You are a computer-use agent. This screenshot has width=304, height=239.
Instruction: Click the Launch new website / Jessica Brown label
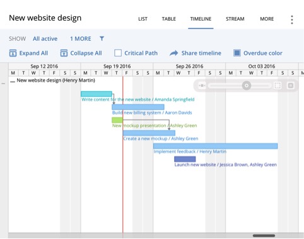226,165
